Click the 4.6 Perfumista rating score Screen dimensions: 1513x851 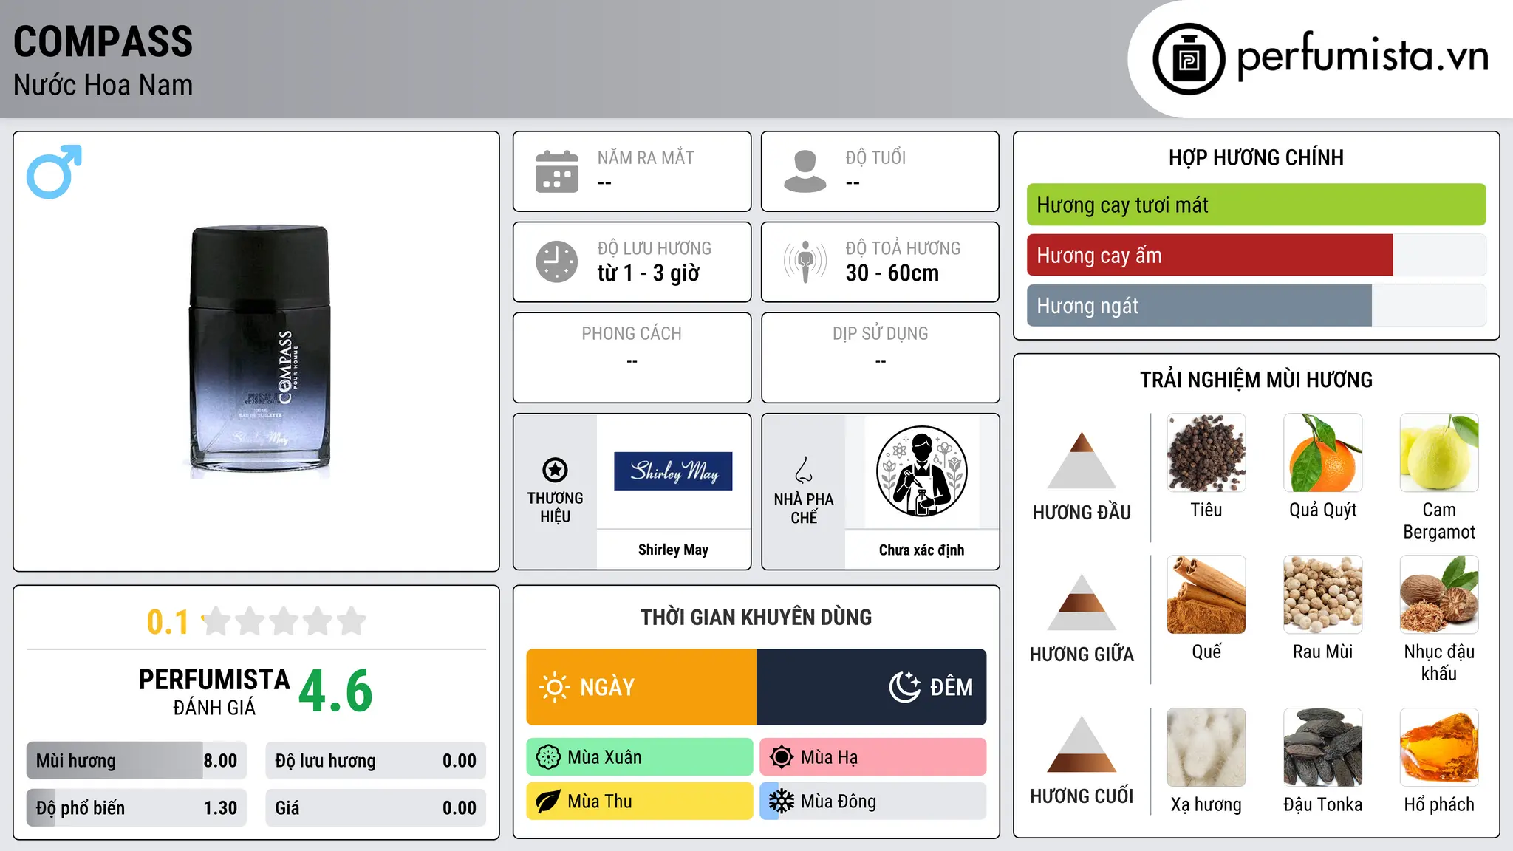(x=336, y=691)
